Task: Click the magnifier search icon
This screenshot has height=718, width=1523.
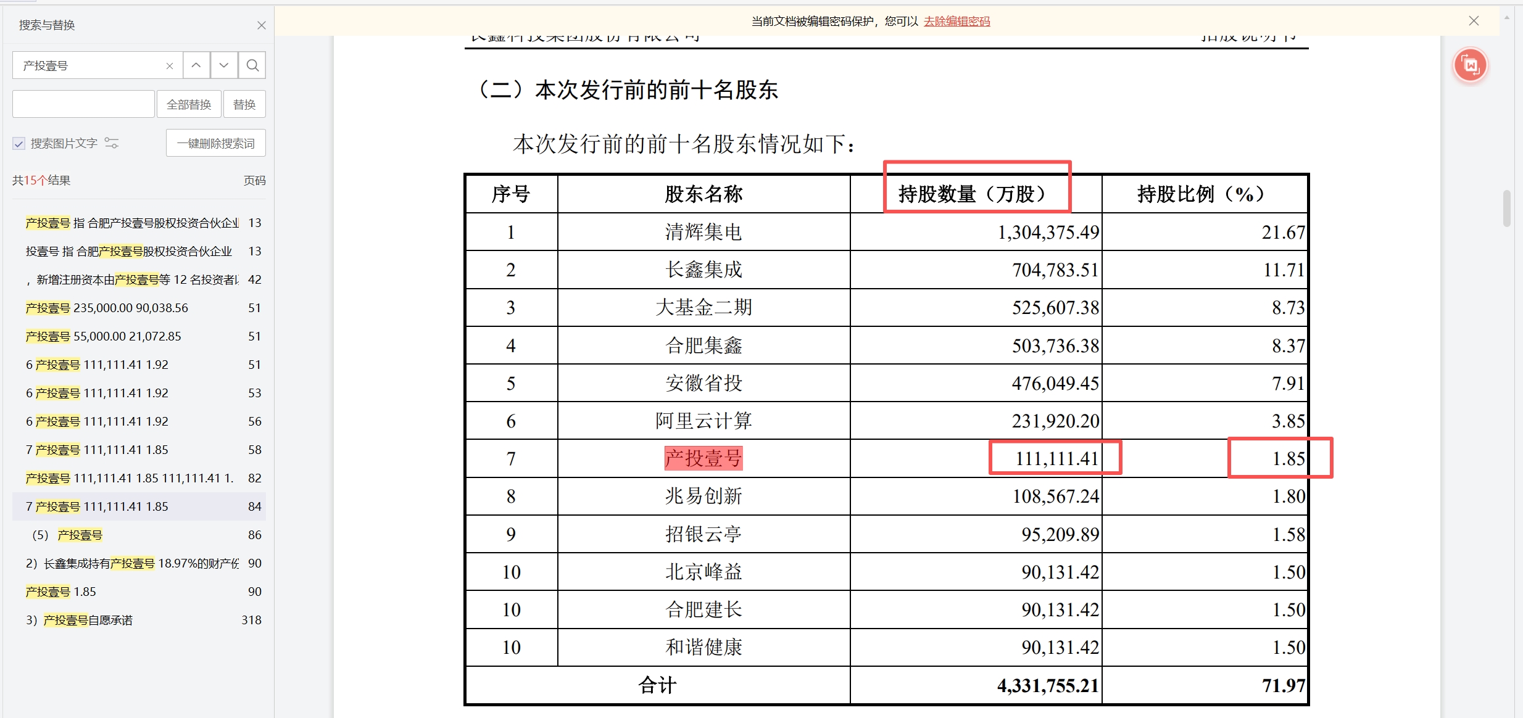Action: (x=252, y=65)
